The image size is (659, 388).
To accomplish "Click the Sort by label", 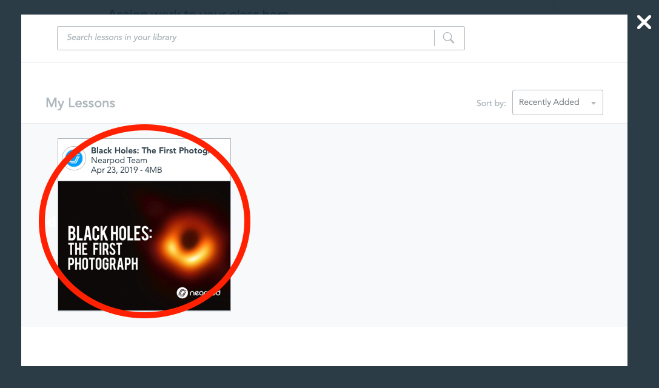I will click(x=490, y=104).
